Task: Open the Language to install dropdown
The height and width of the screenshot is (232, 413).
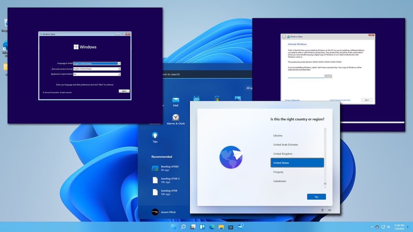Action: pyautogui.click(x=119, y=63)
